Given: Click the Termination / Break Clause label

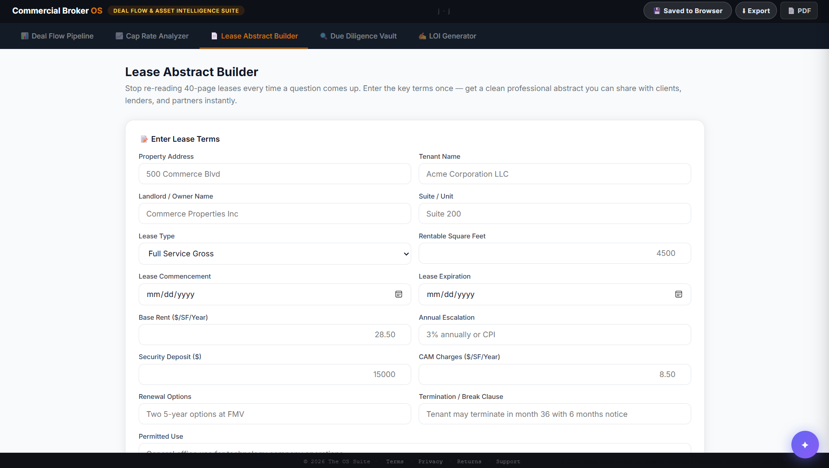Looking at the screenshot, I should pos(461,397).
